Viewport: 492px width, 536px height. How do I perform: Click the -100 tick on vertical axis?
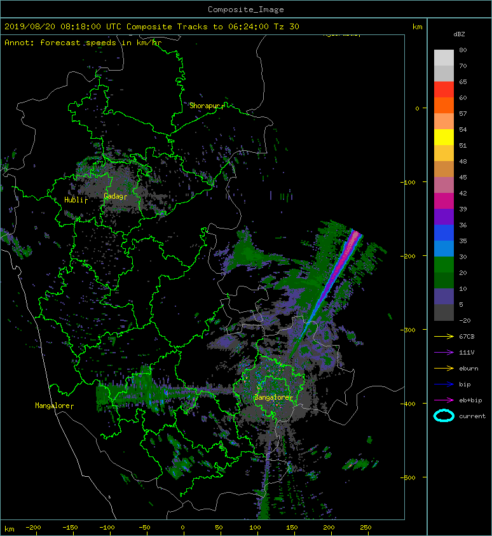click(x=407, y=182)
